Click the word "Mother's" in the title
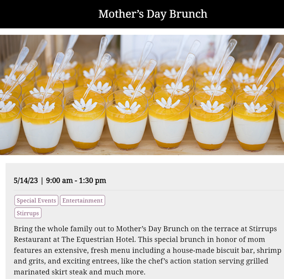This screenshot has width=284, height=279. [x=121, y=14]
